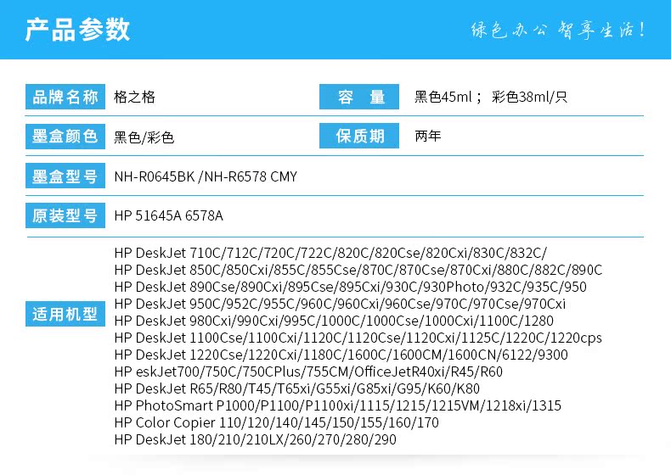The width and height of the screenshot is (671, 475).
Task: Click the color value 黑色/彩色
Action: pos(144,137)
